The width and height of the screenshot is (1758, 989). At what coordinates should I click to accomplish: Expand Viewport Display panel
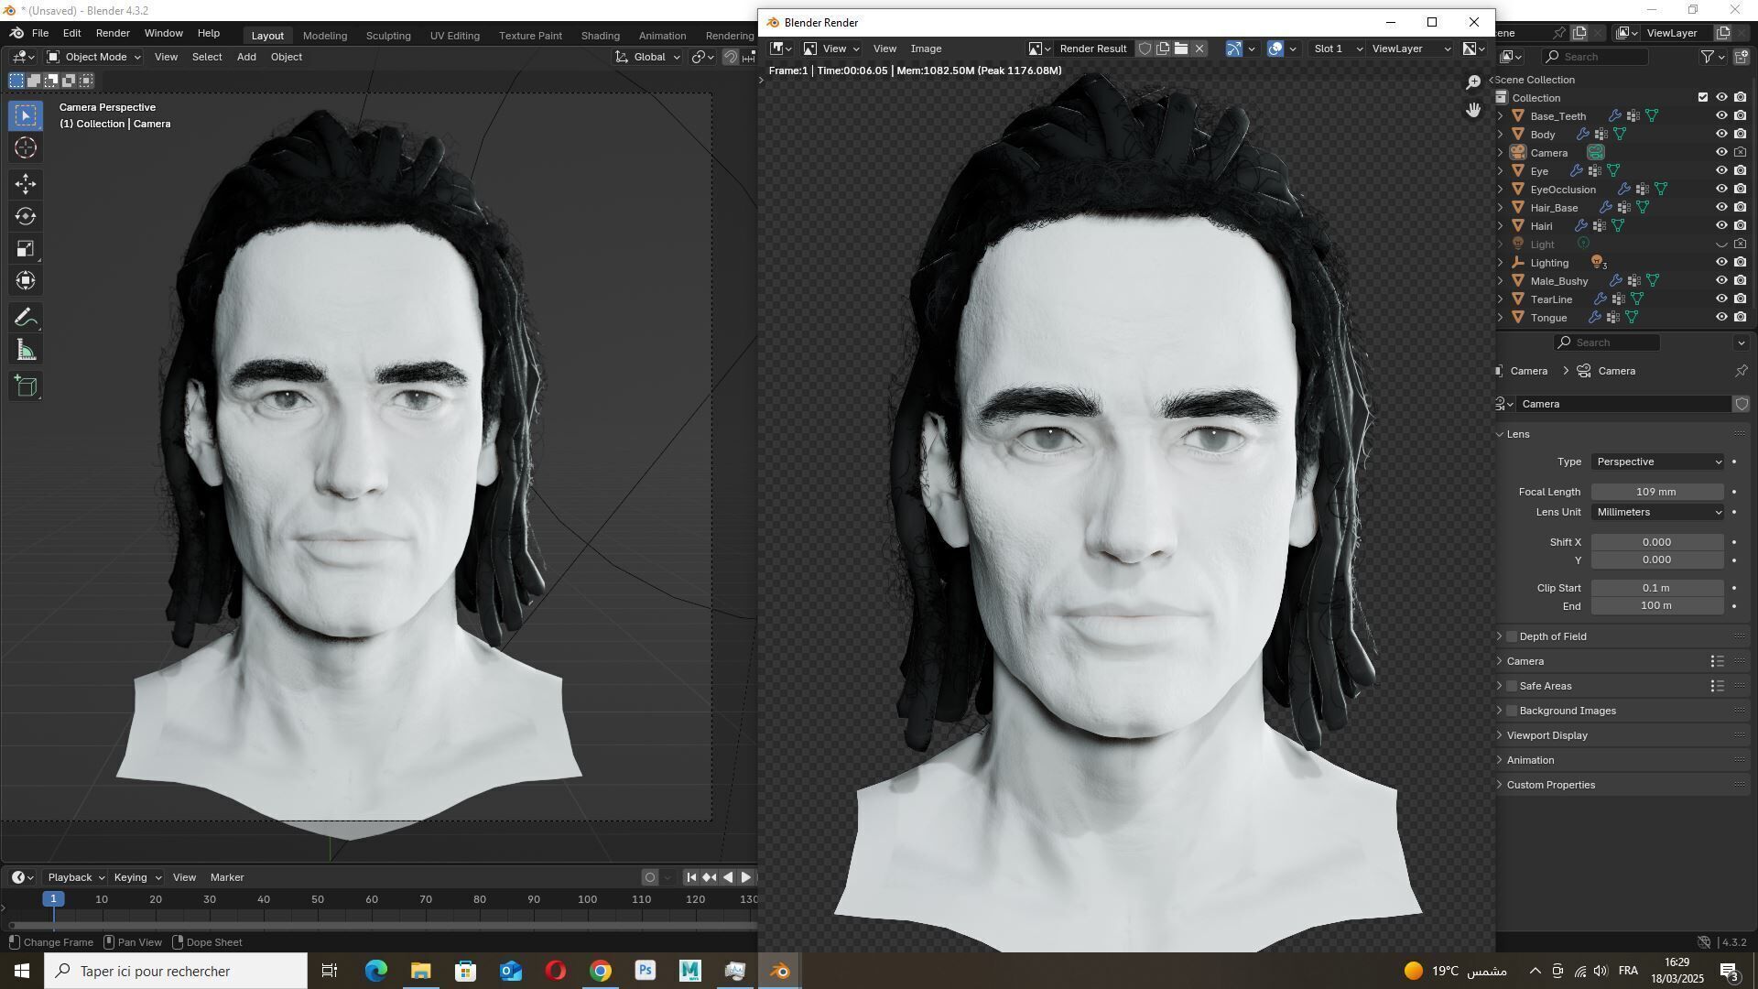[x=1546, y=735]
